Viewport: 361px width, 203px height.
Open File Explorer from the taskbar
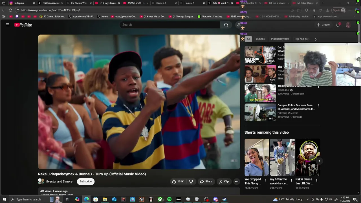[105, 199]
